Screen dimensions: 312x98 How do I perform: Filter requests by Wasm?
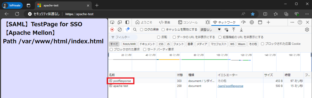tap(242, 44)
